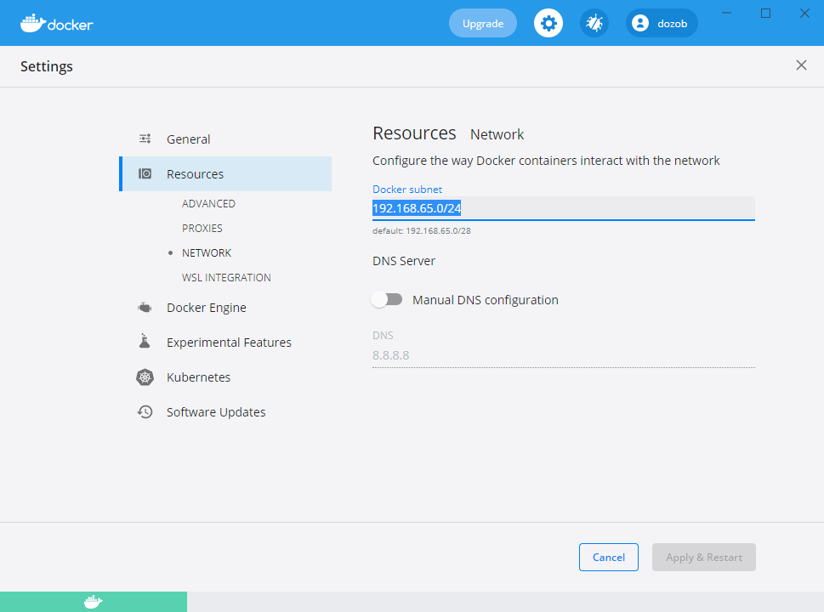Open the Kubernetes settings section

tap(226, 377)
